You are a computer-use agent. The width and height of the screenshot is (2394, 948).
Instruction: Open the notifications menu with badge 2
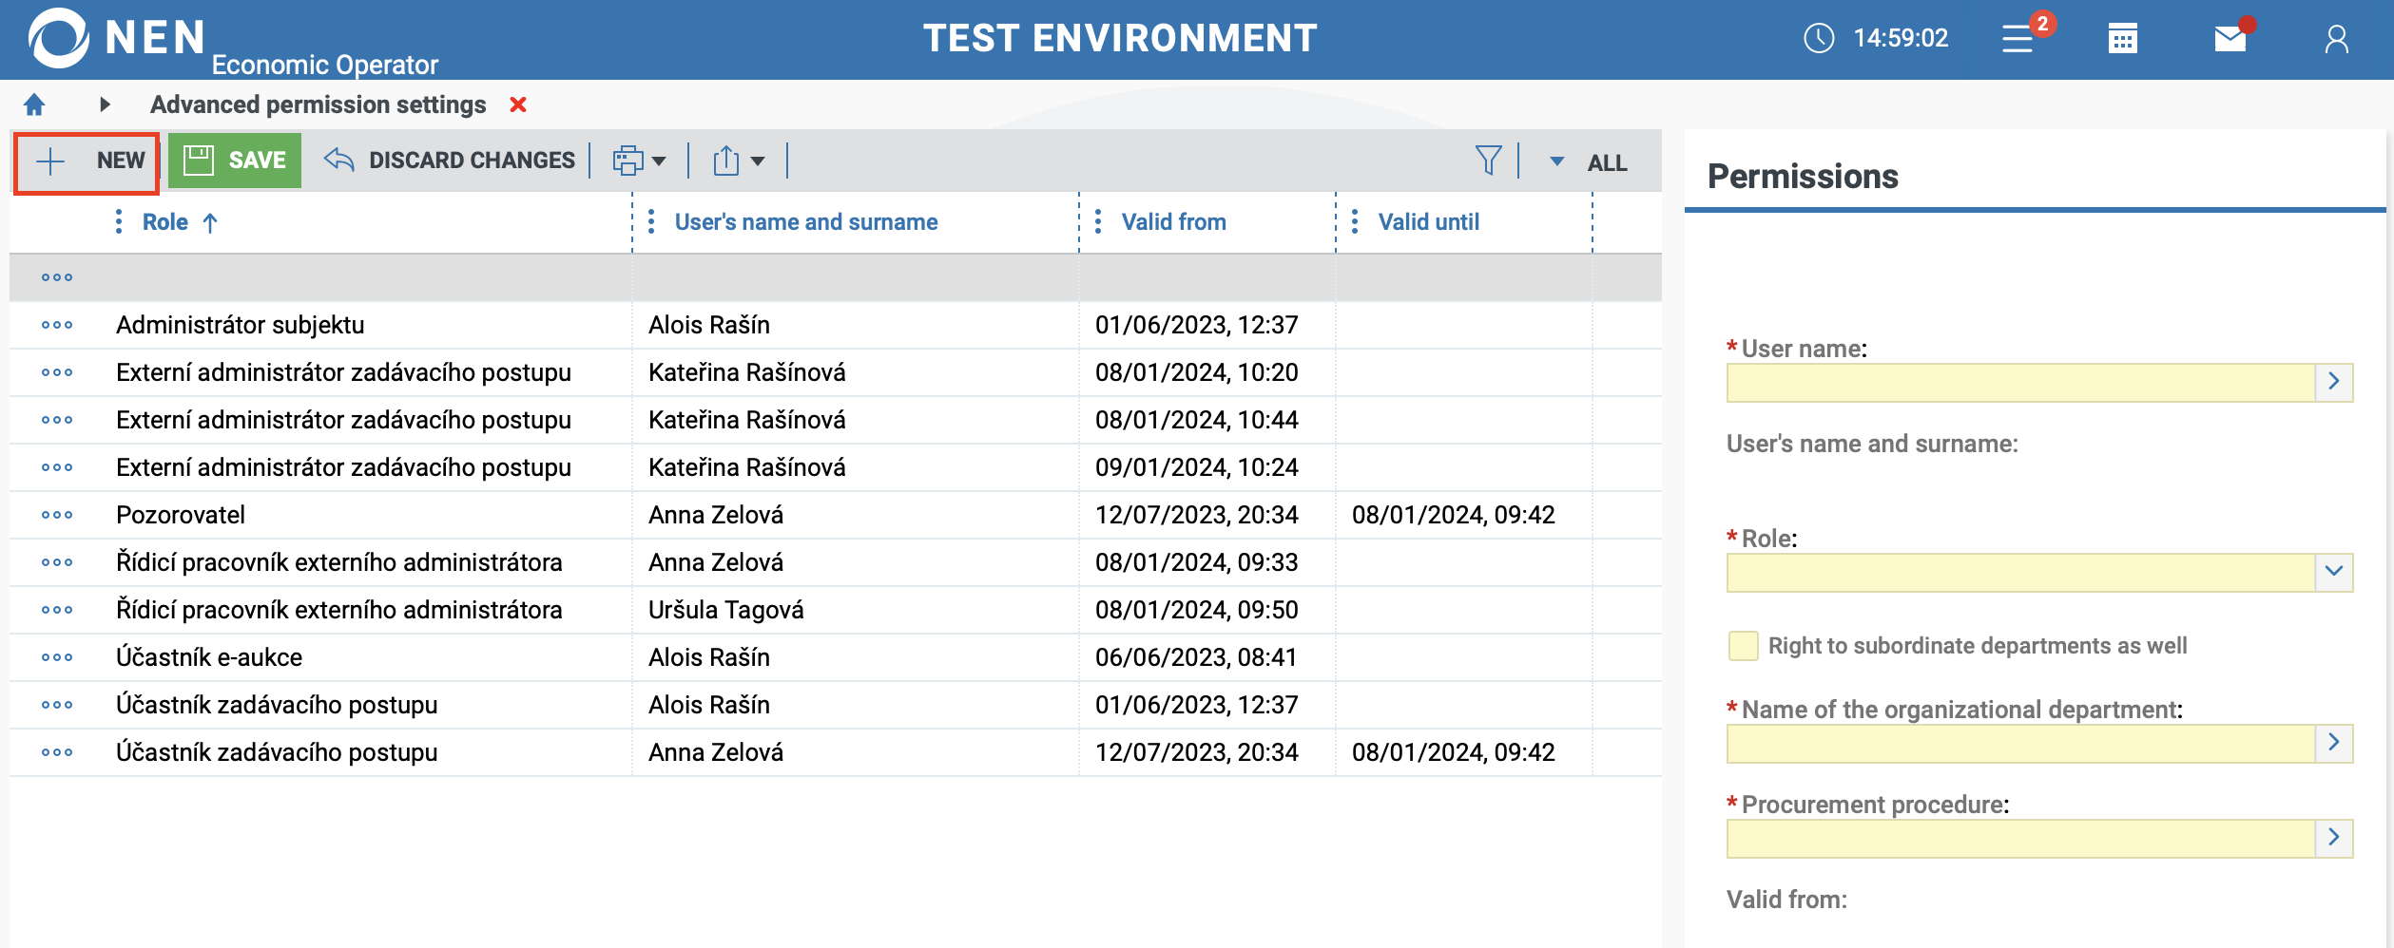pyautogui.click(x=2018, y=38)
